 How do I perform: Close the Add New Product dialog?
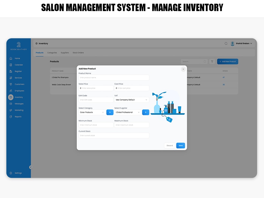(x=183, y=69)
